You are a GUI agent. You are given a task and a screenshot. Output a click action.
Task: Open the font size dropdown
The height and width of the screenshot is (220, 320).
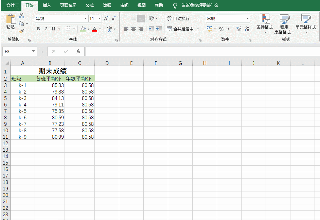[100, 19]
